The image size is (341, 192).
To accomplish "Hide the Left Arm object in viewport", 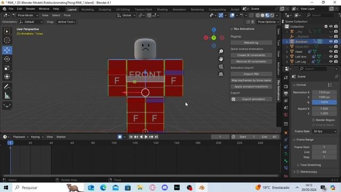I will pyautogui.click(x=331, y=57).
